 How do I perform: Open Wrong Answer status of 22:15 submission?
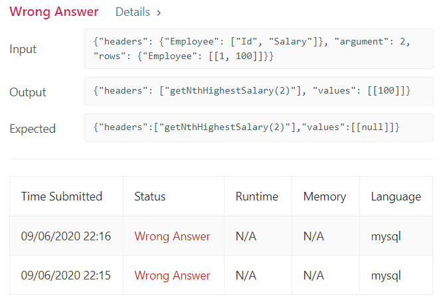point(172,275)
